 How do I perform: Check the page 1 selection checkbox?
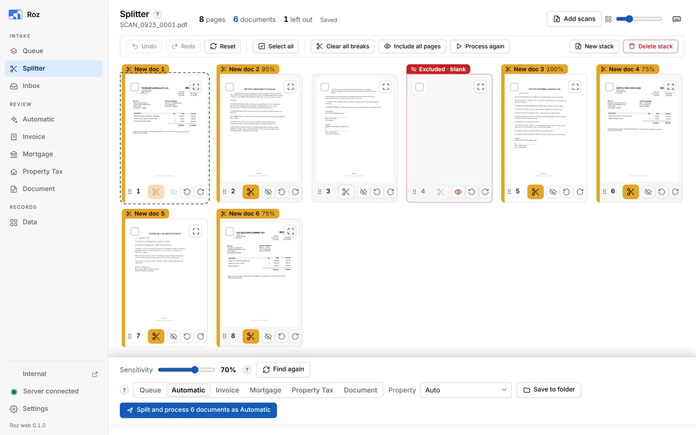coord(135,87)
